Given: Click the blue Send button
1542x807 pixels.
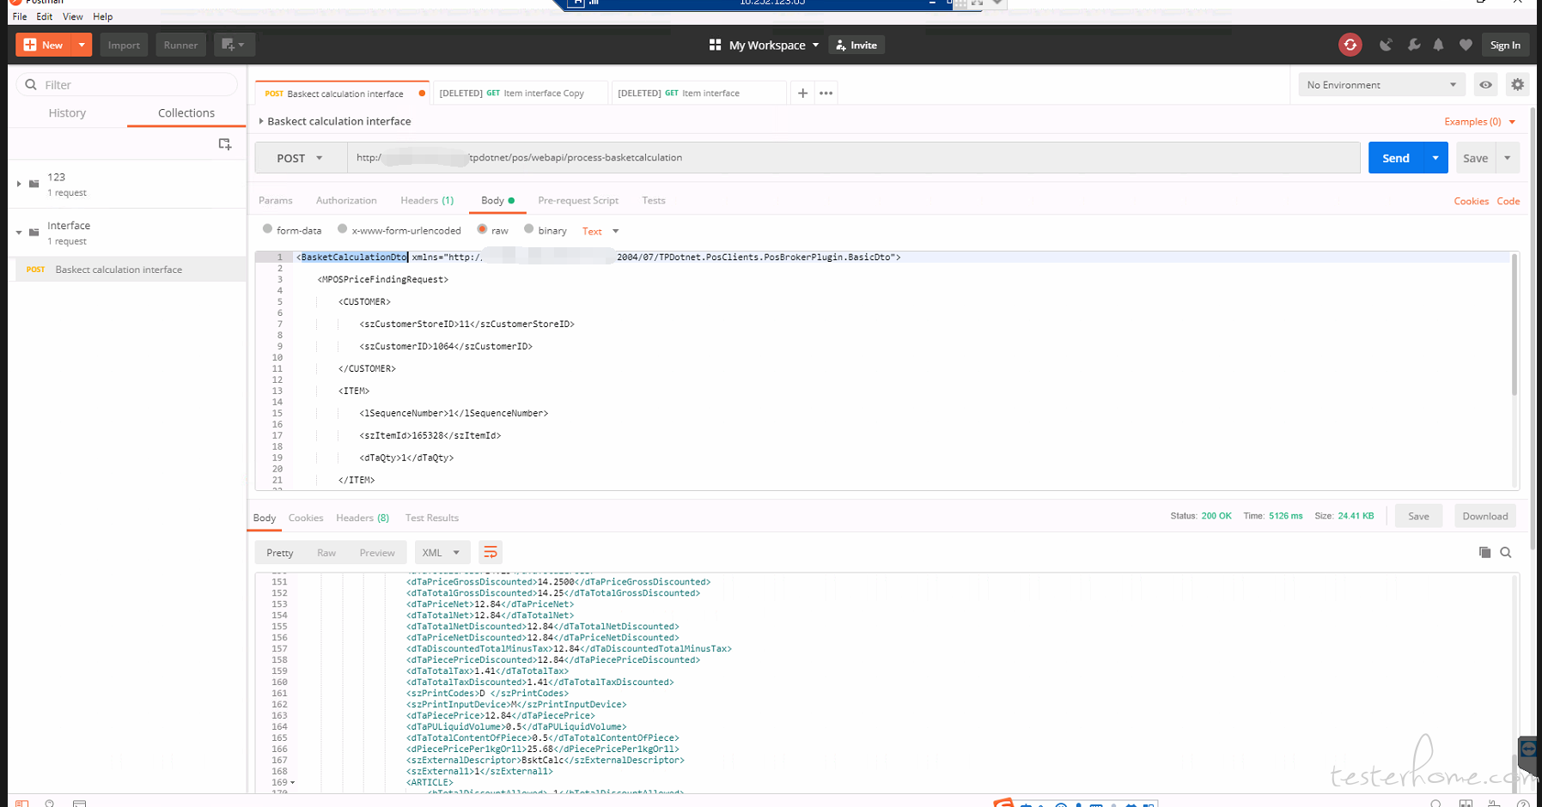Looking at the screenshot, I should [1395, 158].
